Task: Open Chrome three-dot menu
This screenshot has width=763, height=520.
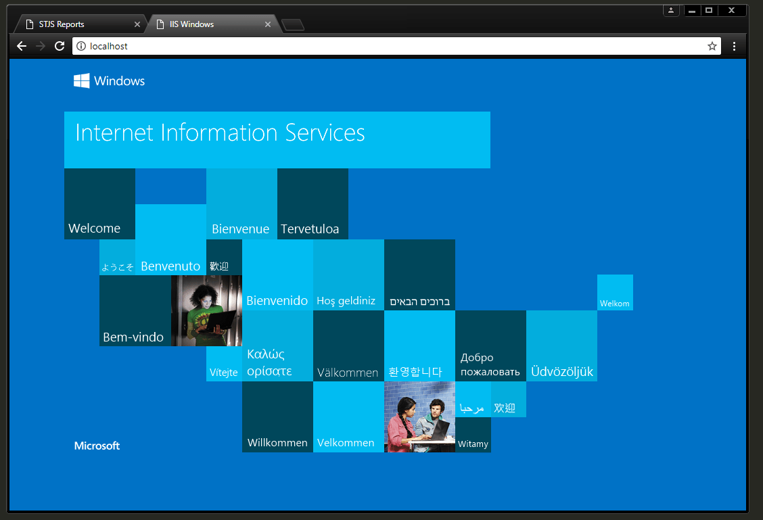Action: [734, 46]
